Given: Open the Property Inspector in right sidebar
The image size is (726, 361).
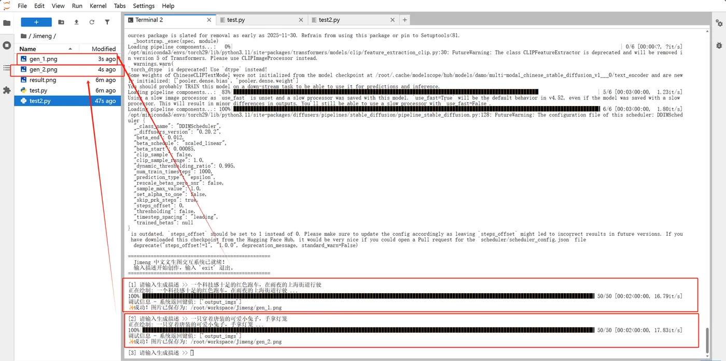Looking at the screenshot, I should [x=719, y=23].
